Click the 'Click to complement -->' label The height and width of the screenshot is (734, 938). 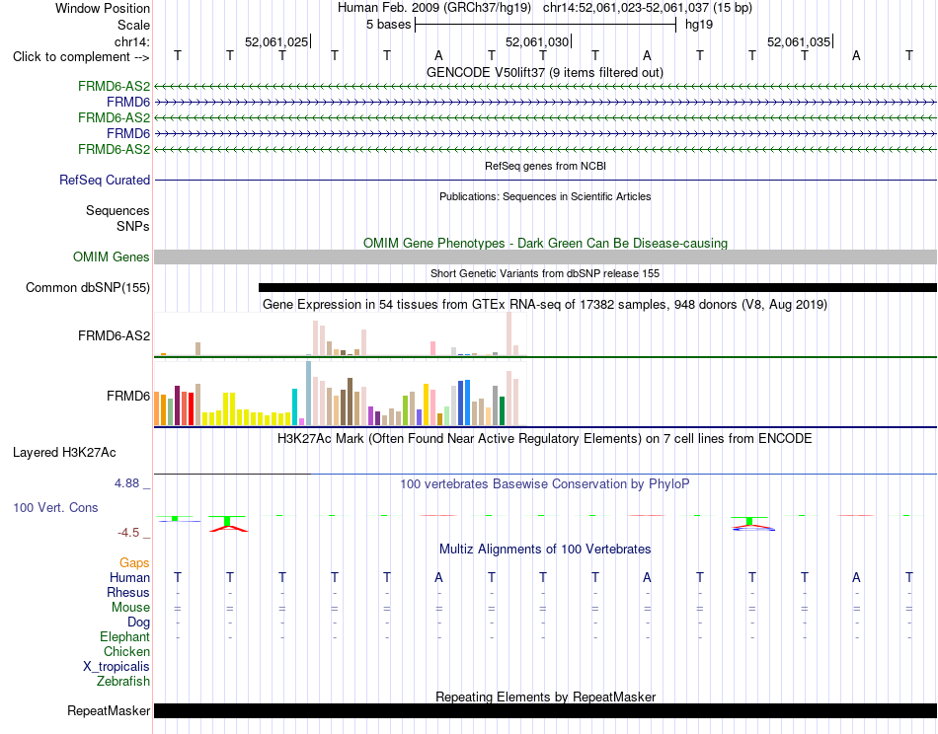(x=81, y=57)
